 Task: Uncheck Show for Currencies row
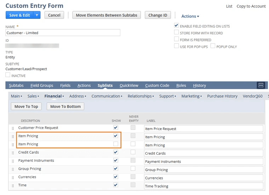pos(116,177)
